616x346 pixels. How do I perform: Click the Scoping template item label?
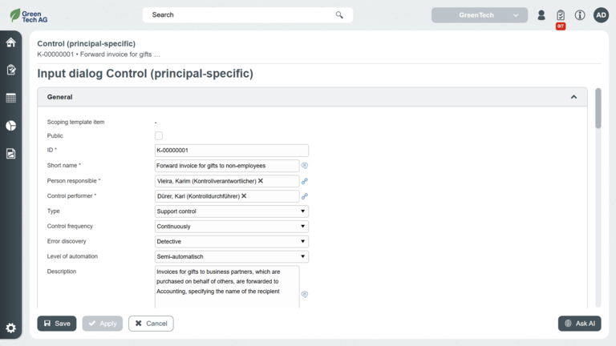tap(76, 122)
